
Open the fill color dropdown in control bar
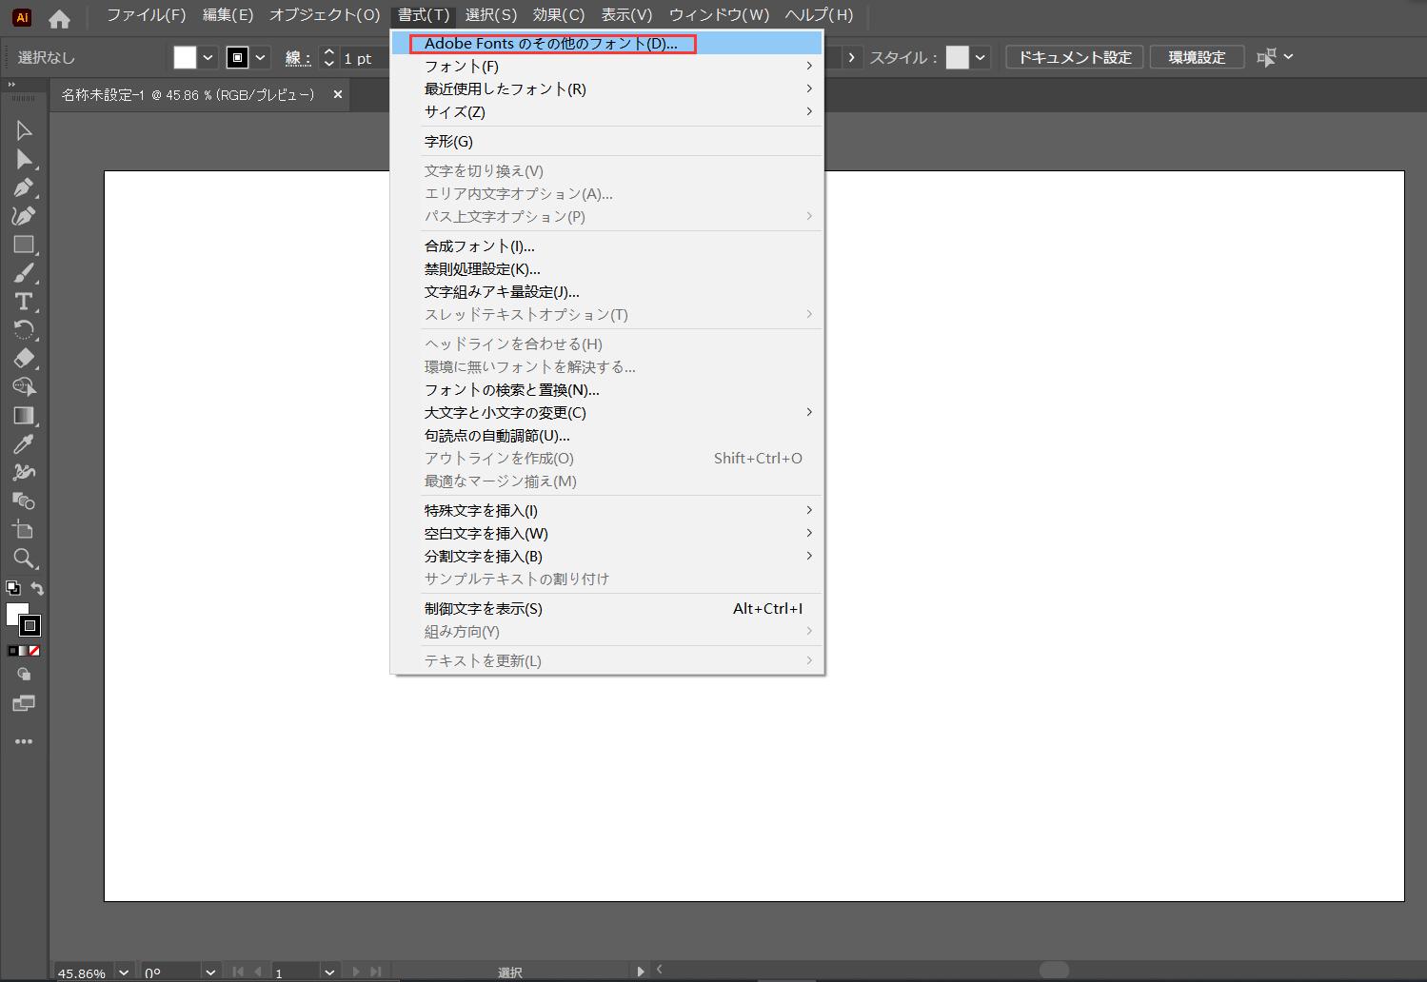click(x=208, y=58)
